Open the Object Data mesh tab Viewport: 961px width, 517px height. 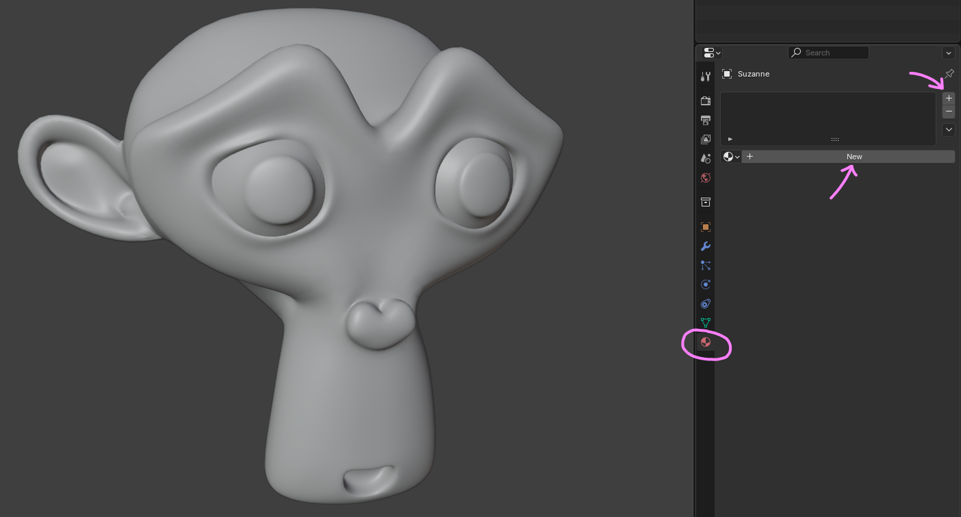tap(706, 323)
